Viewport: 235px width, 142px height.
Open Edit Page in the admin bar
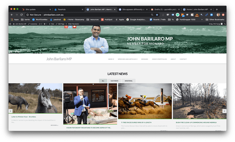(x=60, y=24)
